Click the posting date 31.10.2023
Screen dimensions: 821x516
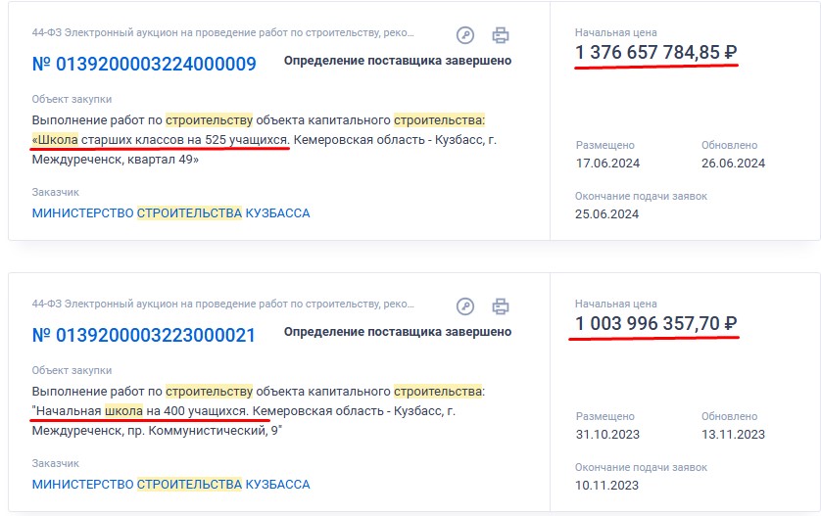tap(606, 434)
